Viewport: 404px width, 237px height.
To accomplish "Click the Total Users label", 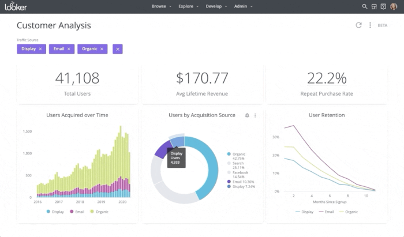I will [x=77, y=94].
